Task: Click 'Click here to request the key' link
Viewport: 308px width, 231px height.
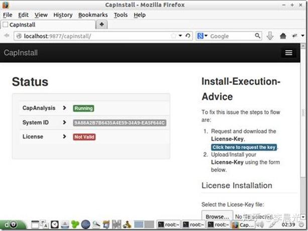Action: 244,147
